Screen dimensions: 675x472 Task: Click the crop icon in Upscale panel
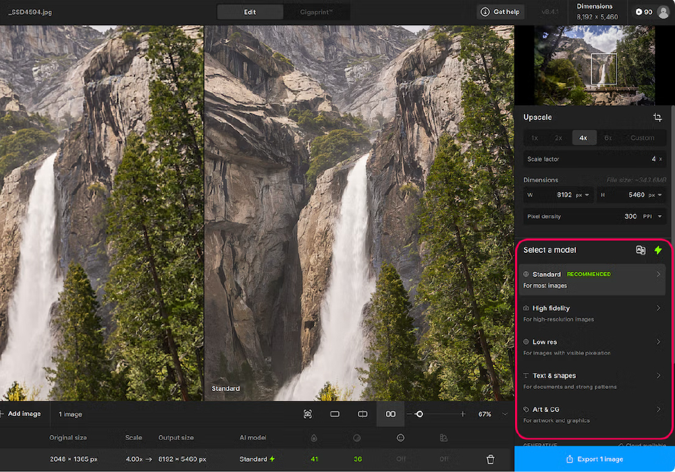(657, 117)
